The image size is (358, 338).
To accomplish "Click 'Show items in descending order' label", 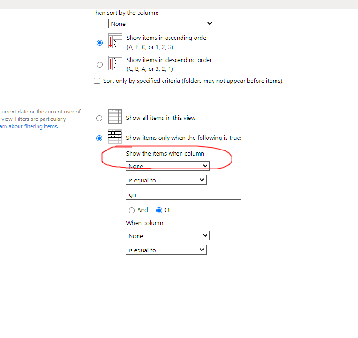I will pos(169,60).
